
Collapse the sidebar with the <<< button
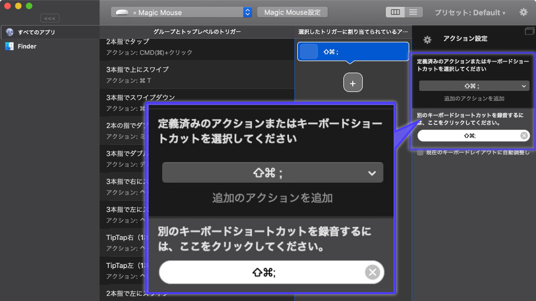pyautogui.click(x=50, y=18)
